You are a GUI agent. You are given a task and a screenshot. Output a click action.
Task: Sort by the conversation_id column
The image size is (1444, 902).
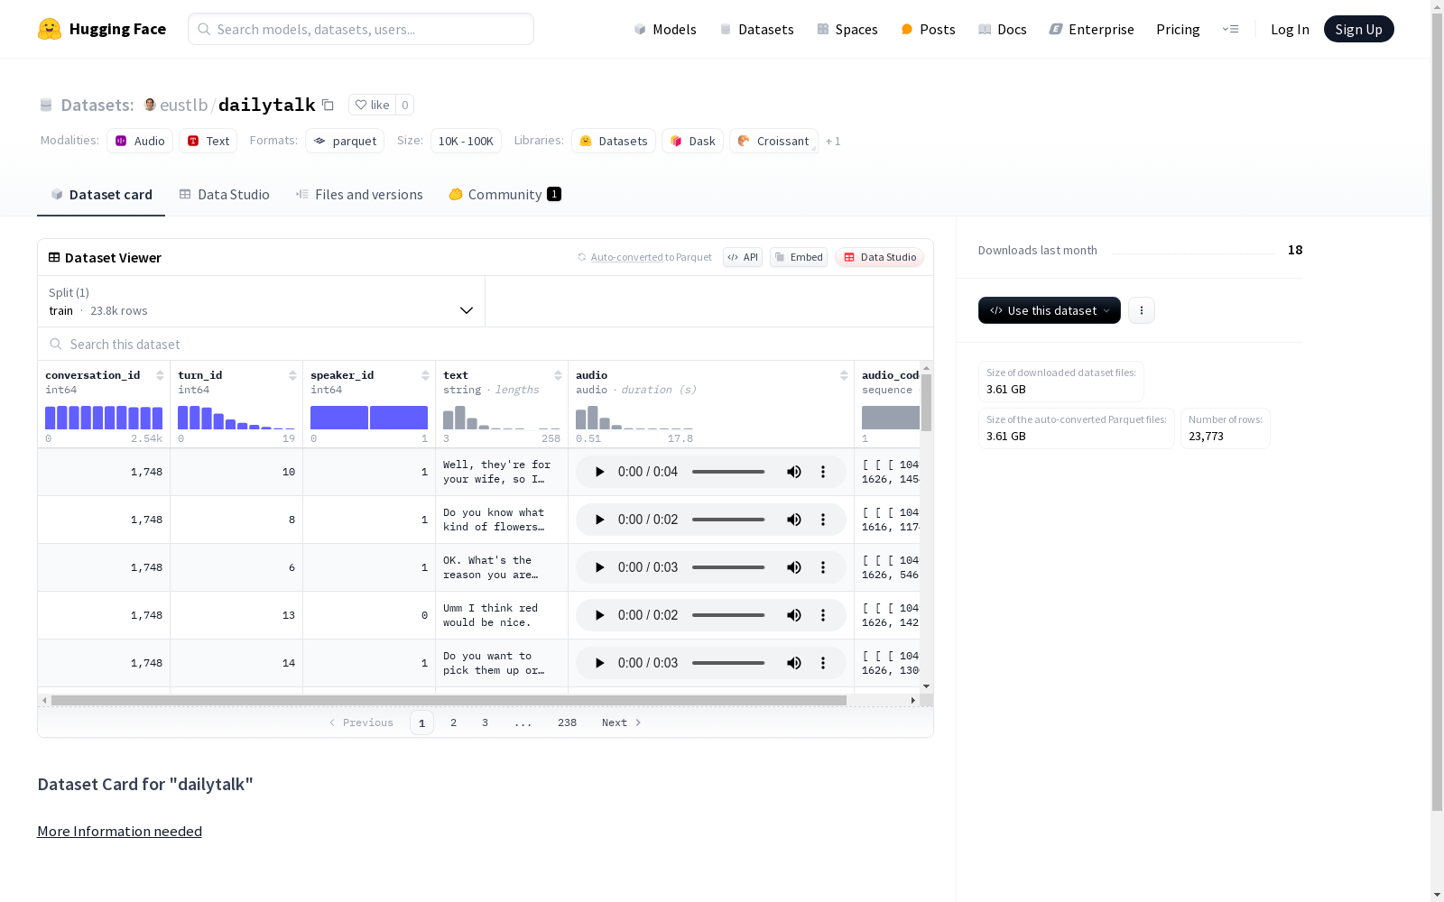(x=160, y=375)
